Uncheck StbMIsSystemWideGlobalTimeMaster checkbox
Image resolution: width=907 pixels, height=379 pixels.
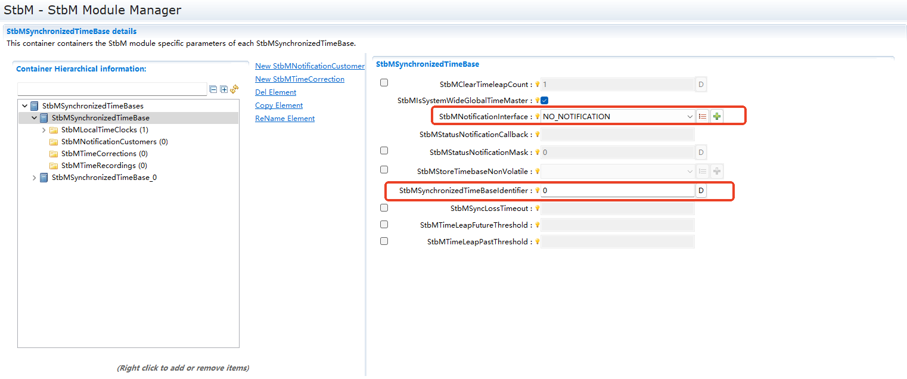pos(544,101)
